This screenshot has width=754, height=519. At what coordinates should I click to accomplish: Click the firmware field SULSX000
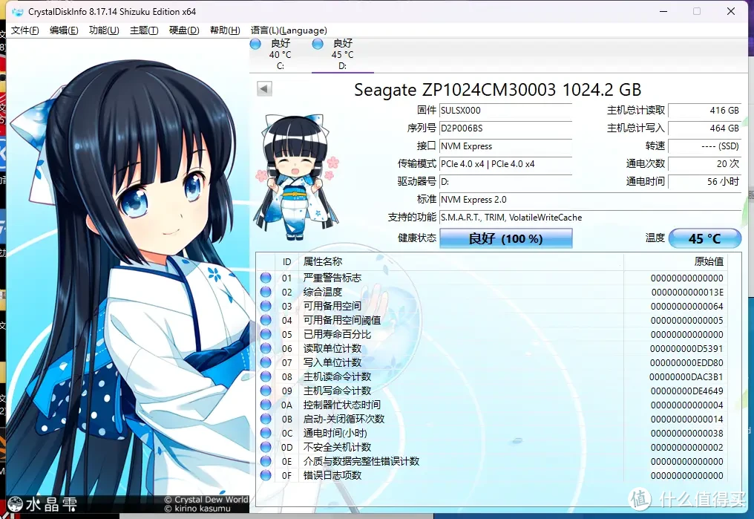(x=505, y=110)
